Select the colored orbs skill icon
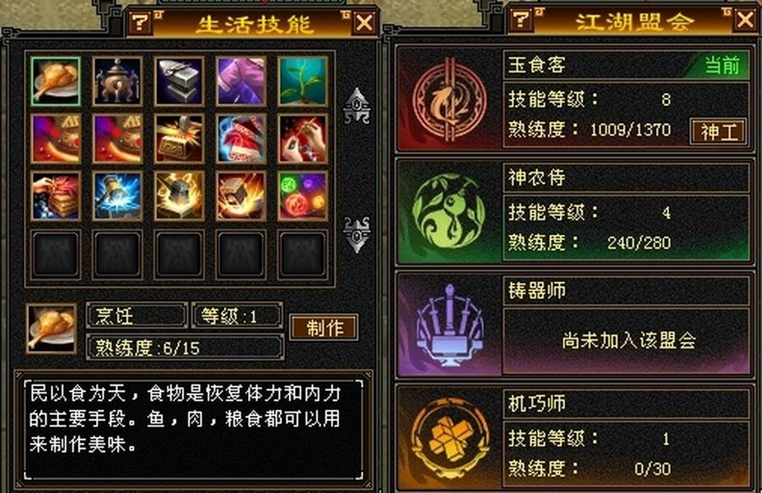Viewport: 762px width, 493px height. click(x=302, y=196)
